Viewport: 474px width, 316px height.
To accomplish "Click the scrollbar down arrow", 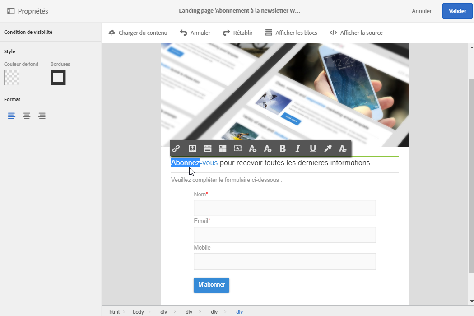I will (x=472, y=301).
